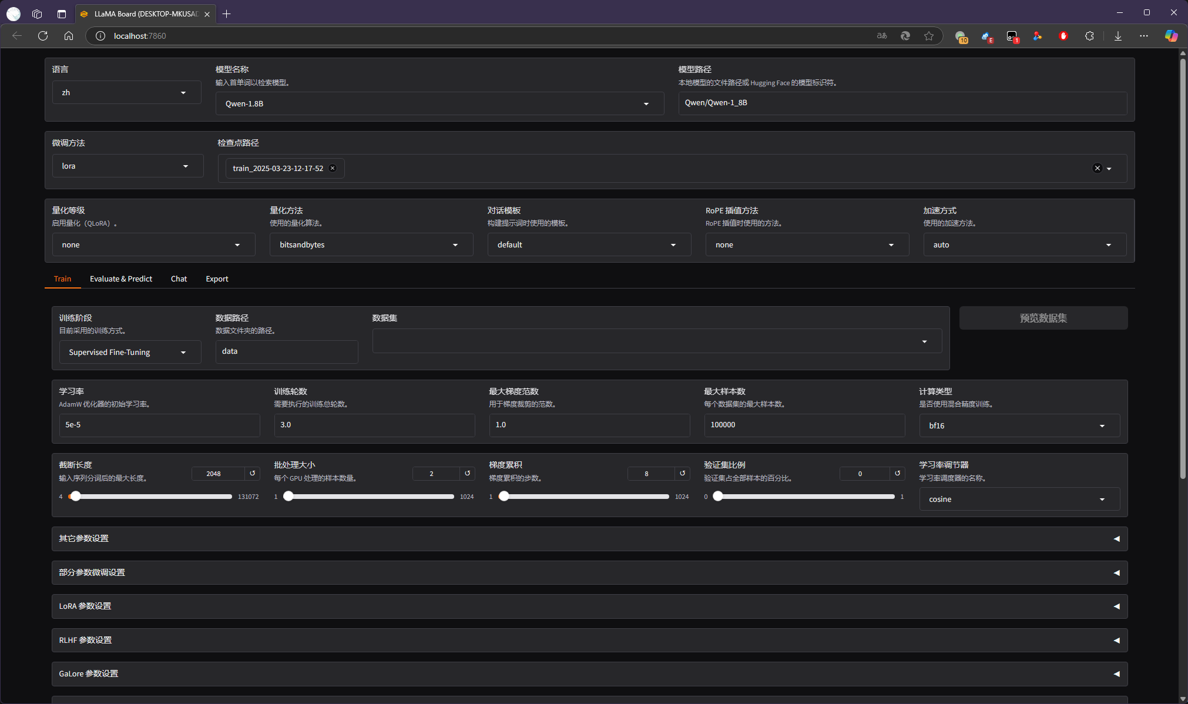Switch to the Evaluate & Predict tab
The image size is (1188, 704).
click(x=121, y=279)
